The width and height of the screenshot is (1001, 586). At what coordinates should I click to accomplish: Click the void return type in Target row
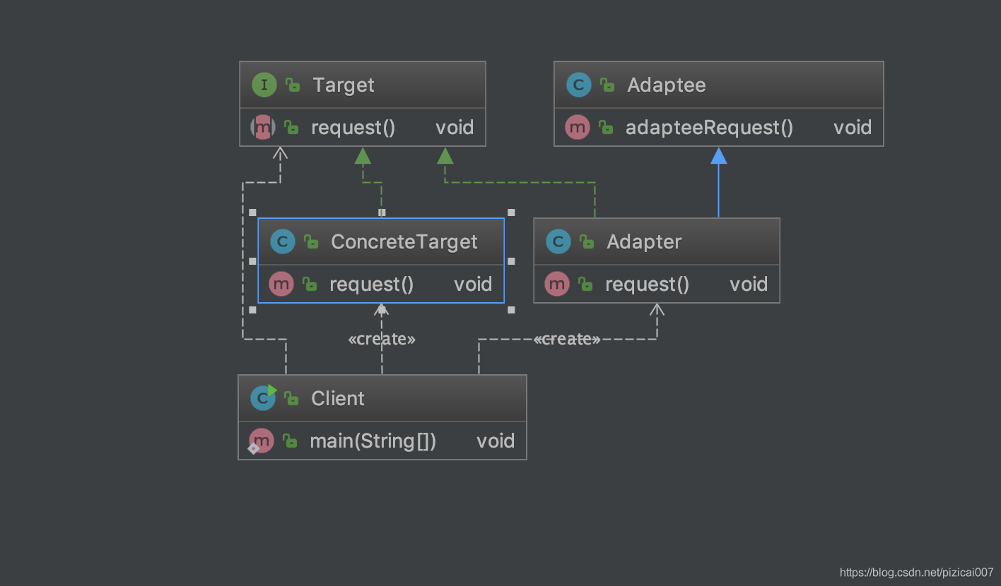coord(455,128)
